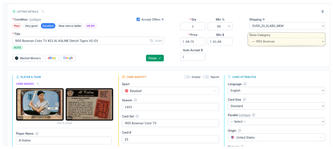This screenshot has height=149, width=333.
Task: Toggle the Graded switch on
Action: tap(187, 77)
